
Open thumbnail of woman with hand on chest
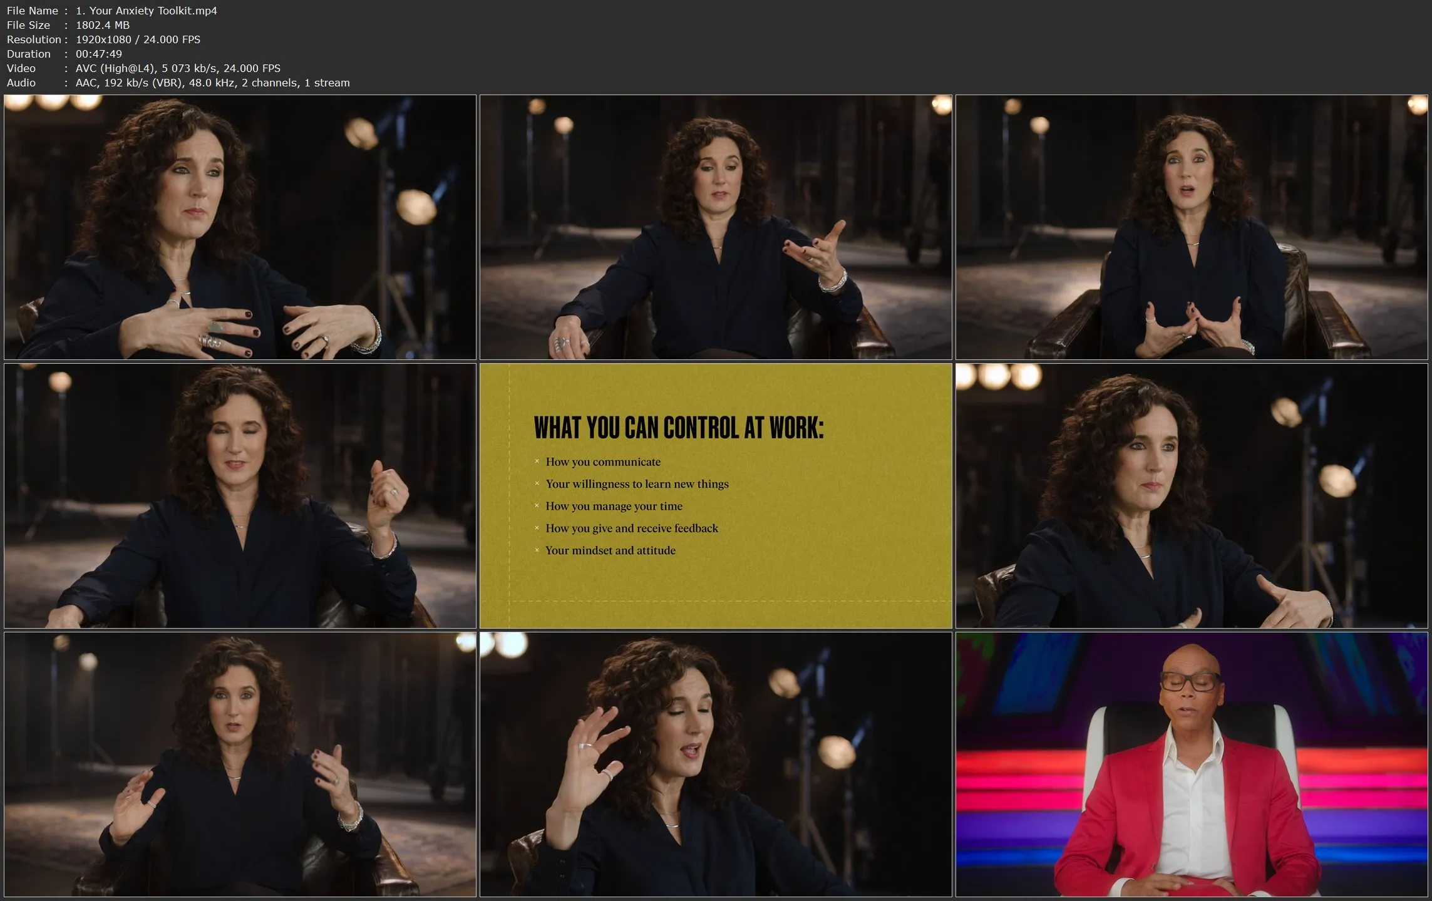point(240,227)
